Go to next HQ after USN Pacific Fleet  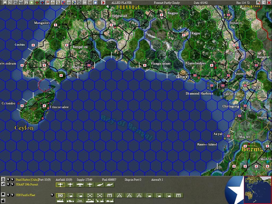click(x=12, y=195)
